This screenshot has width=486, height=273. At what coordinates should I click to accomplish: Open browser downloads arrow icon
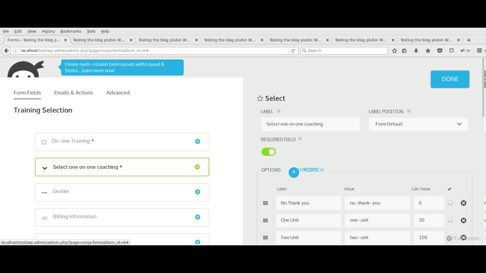coord(416,50)
